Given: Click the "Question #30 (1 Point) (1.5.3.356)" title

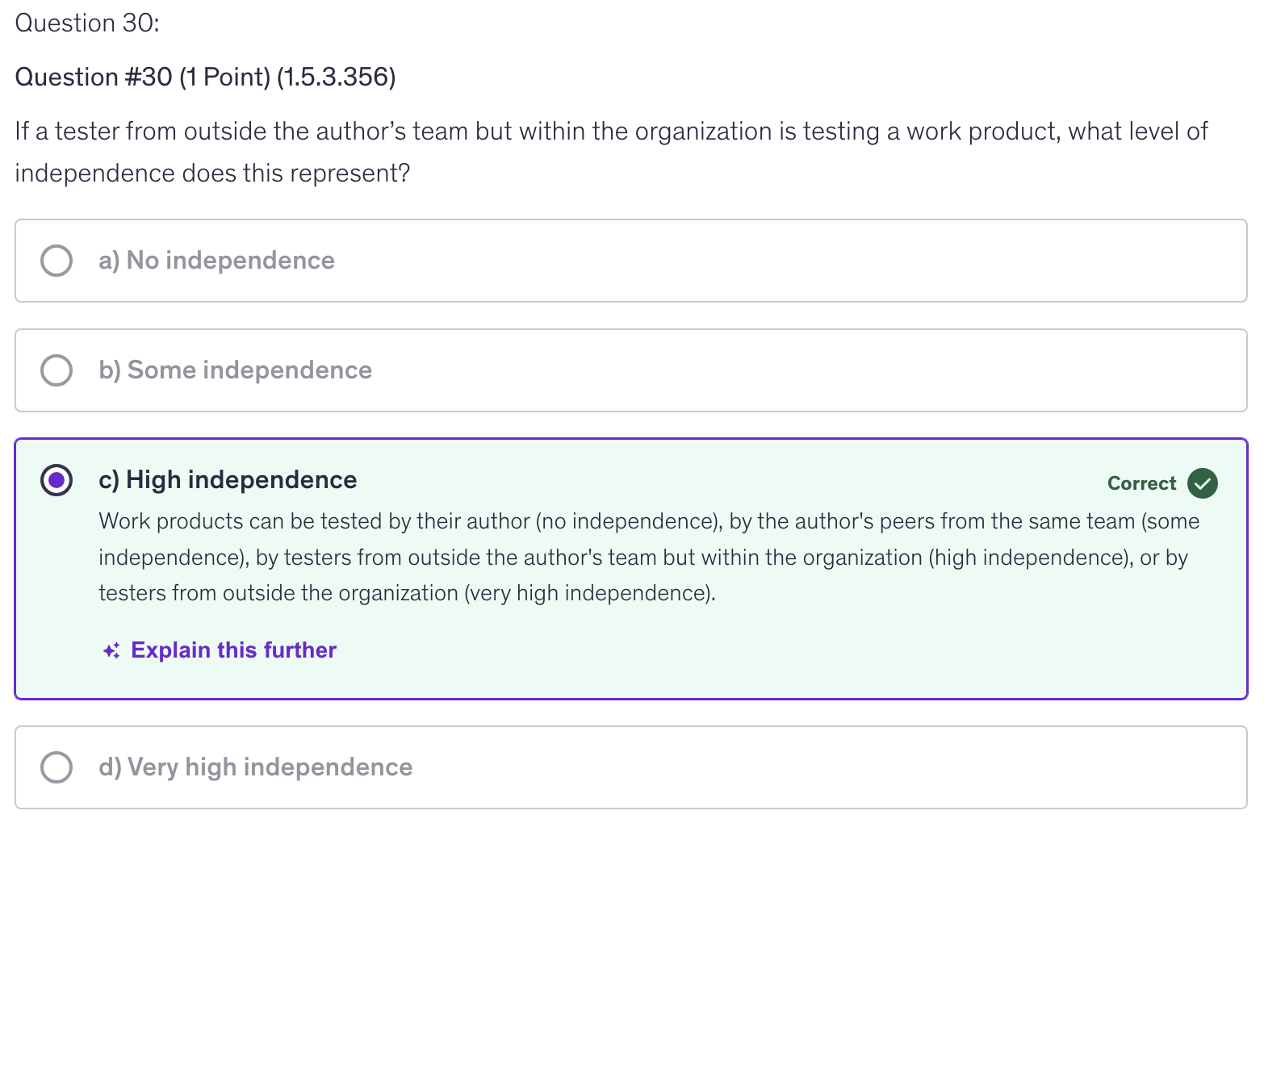Looking at the screenshot, I should (x=205, y=77).
